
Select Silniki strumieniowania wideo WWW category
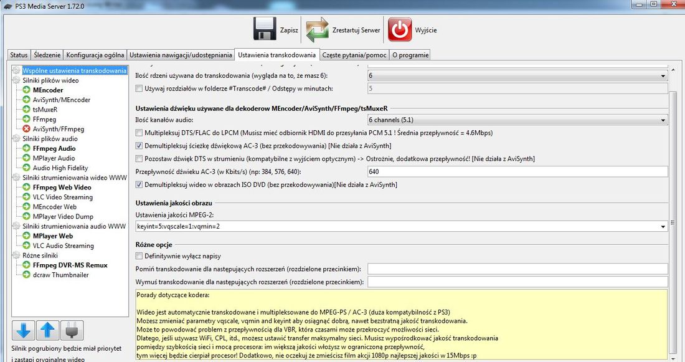pos(75,178)
